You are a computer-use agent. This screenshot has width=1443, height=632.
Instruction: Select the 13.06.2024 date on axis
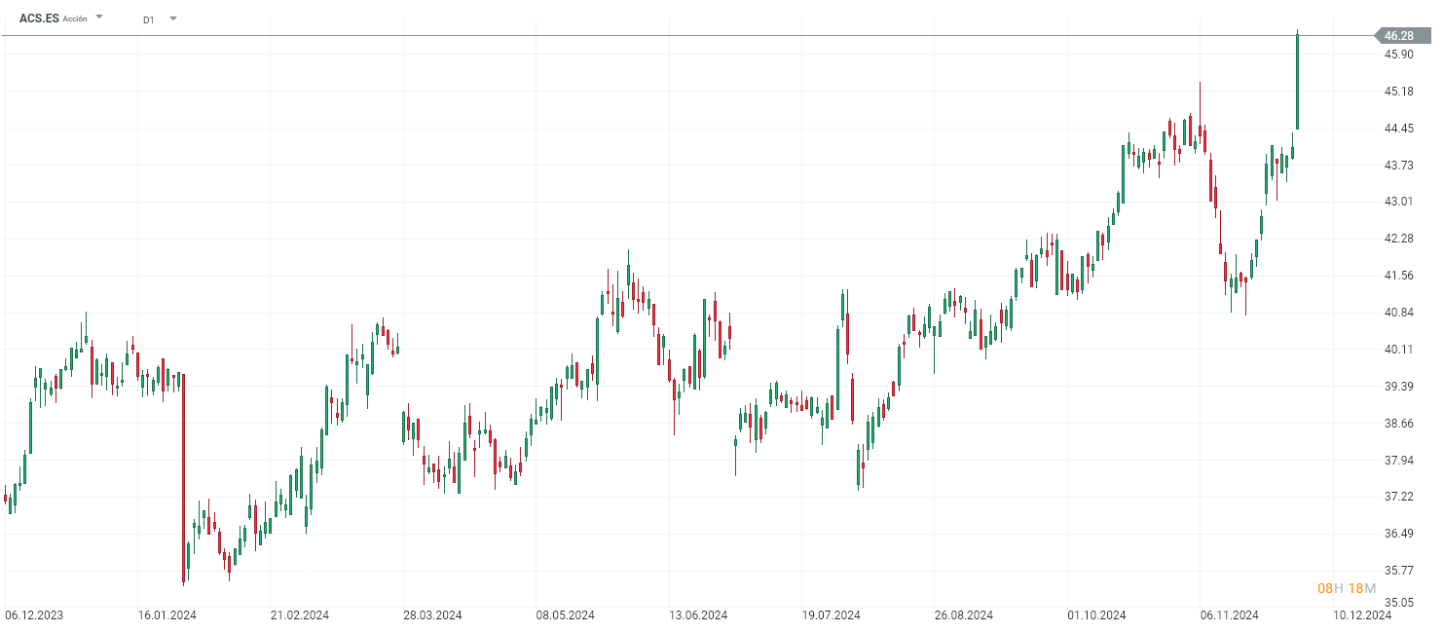(698, 615)
